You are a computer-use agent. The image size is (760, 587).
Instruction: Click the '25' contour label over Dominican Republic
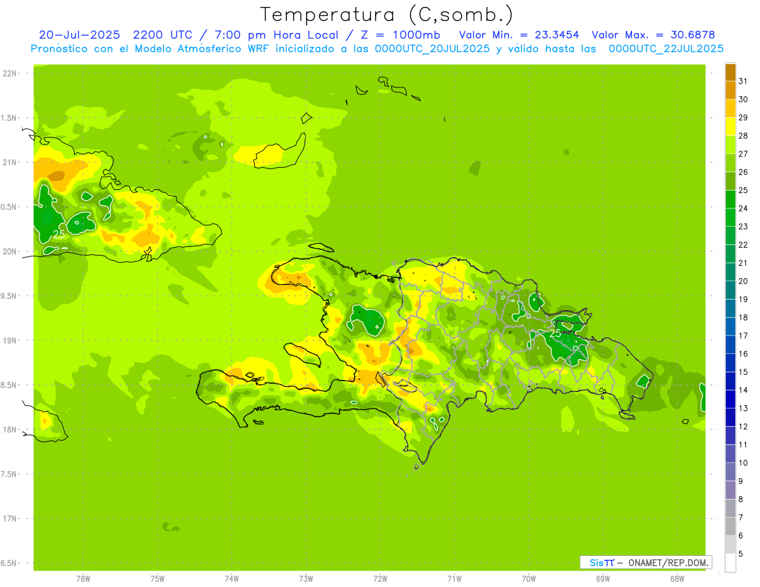pyautogui.click(x=555, y=333)
